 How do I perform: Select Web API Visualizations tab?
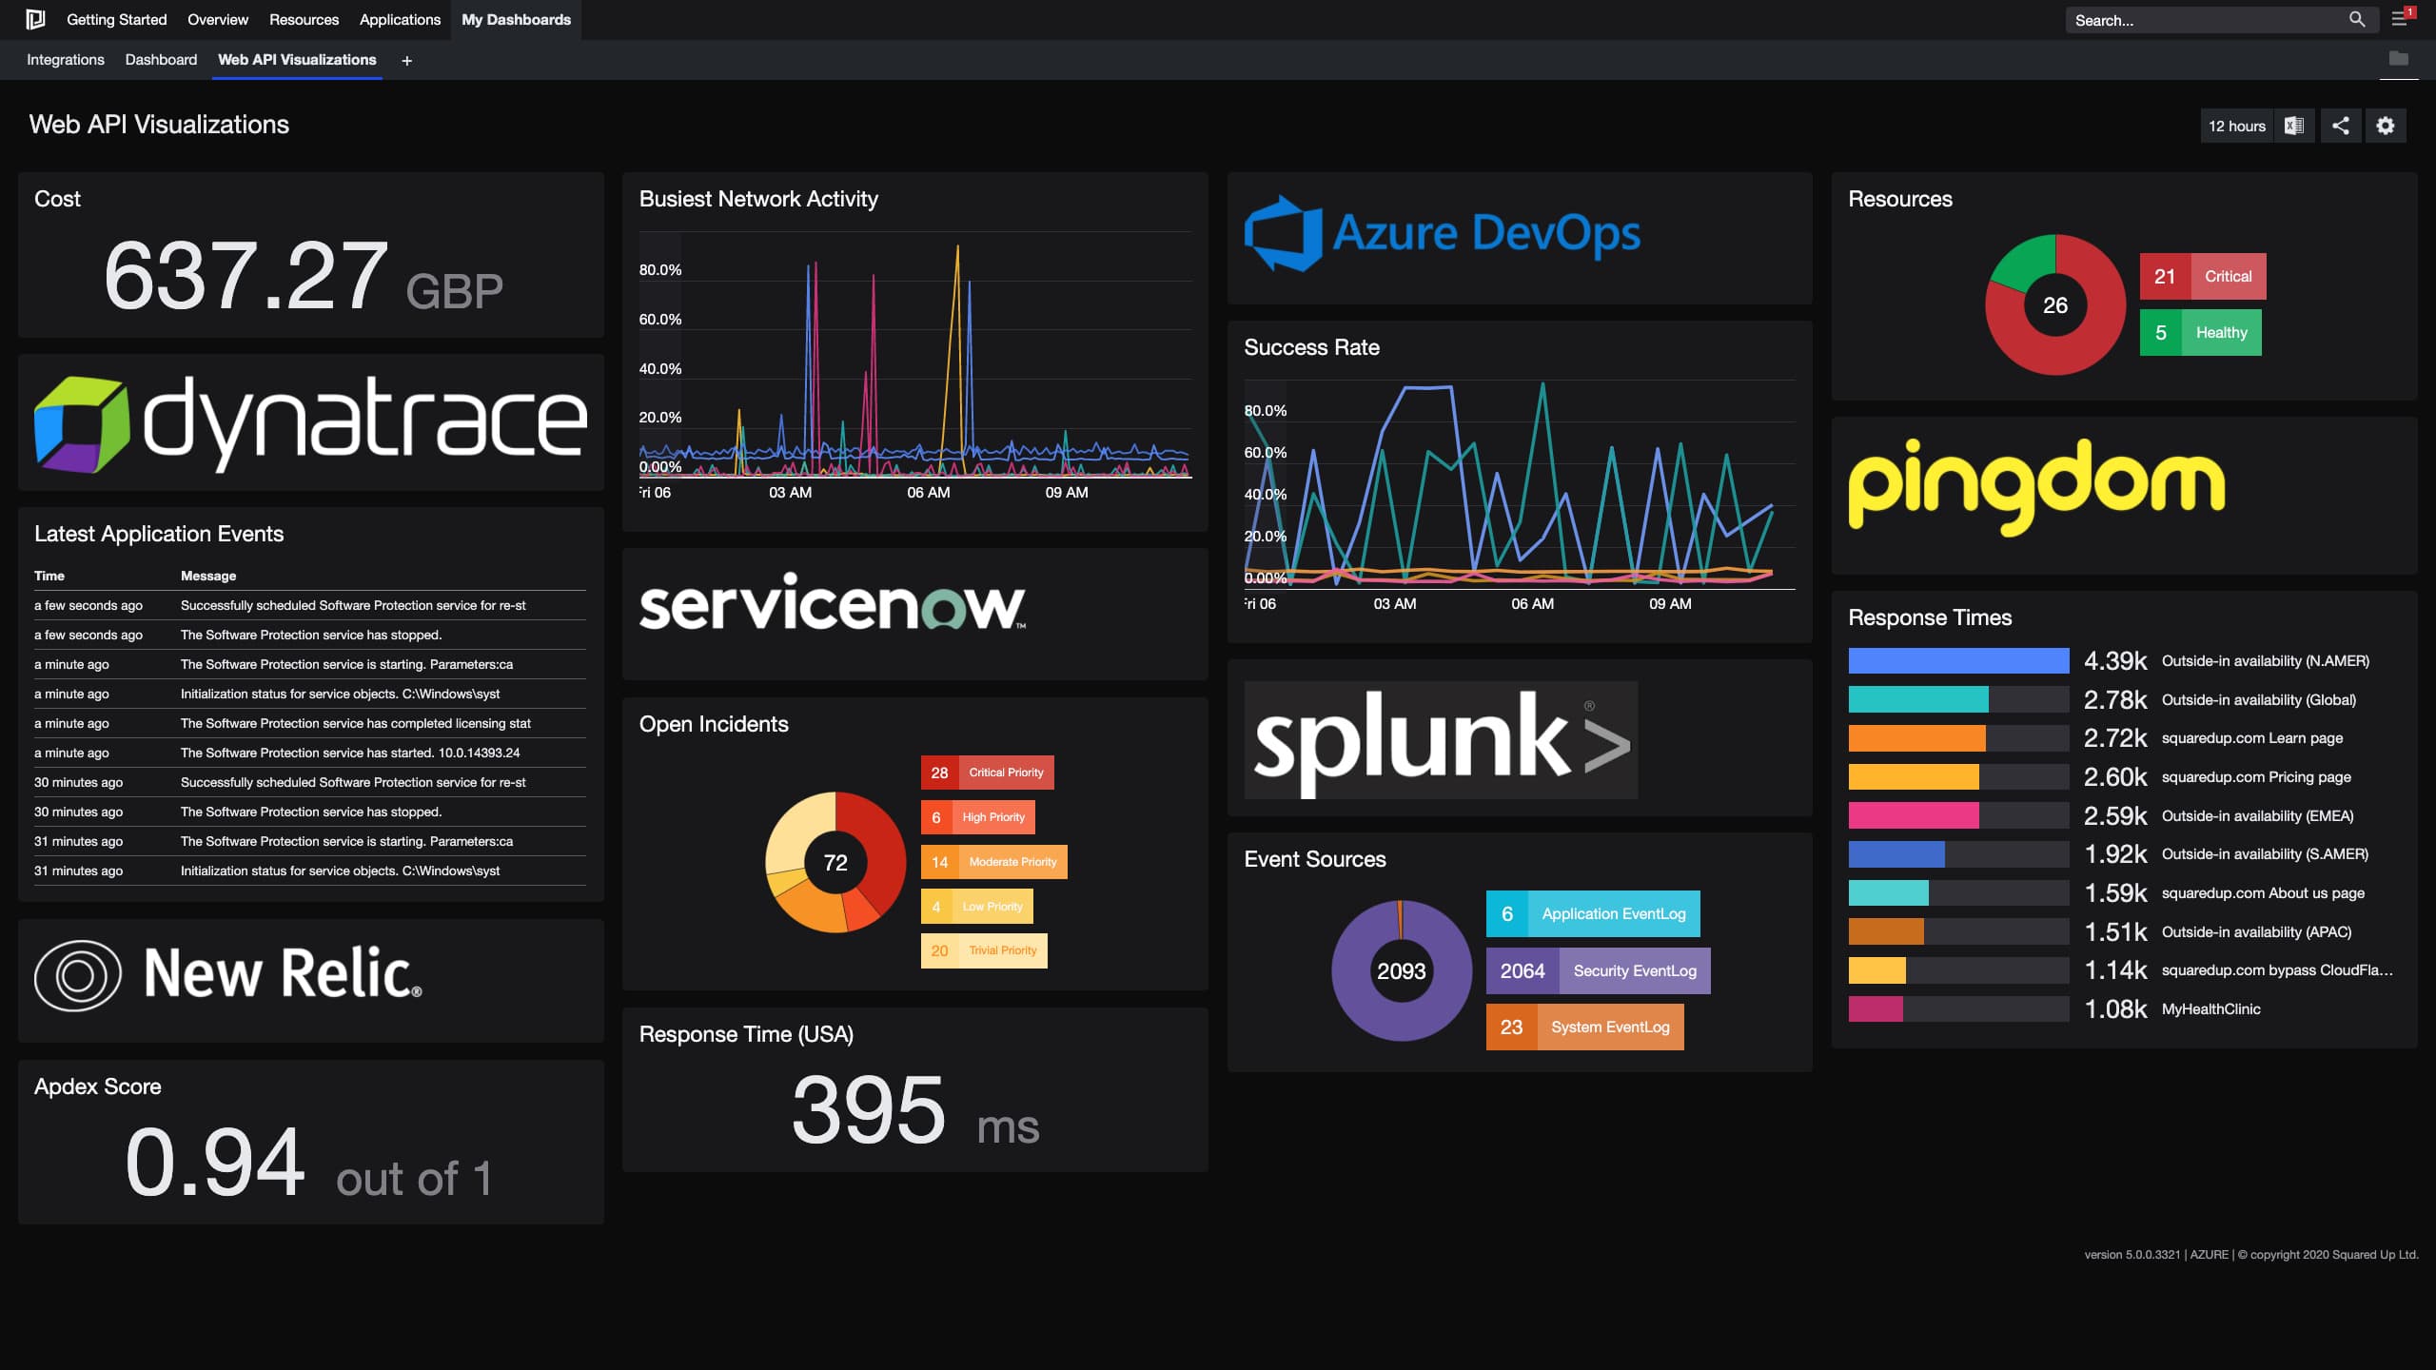tap(297, 59)
